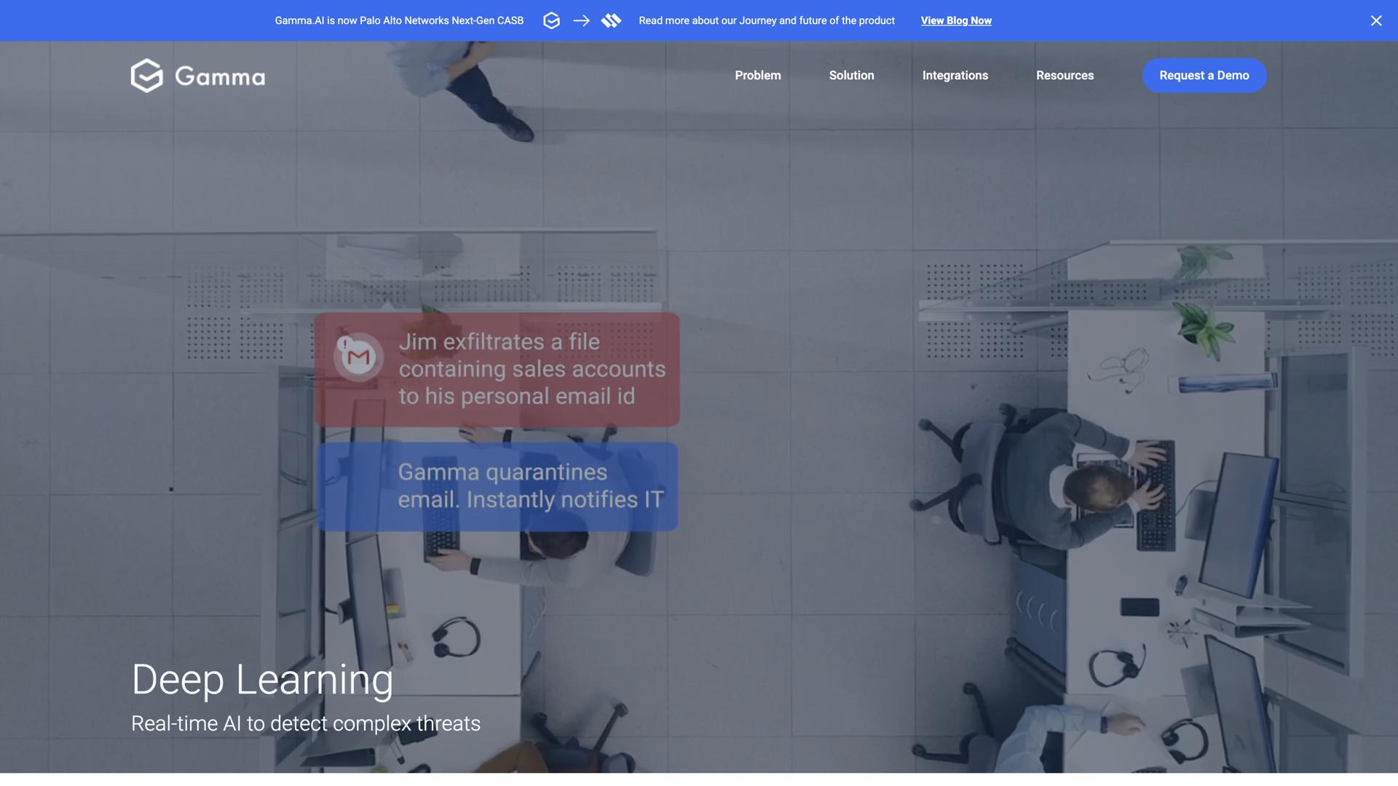
Task: Click the Gamma hexagon icon in the banner
Action: point(551,20)
